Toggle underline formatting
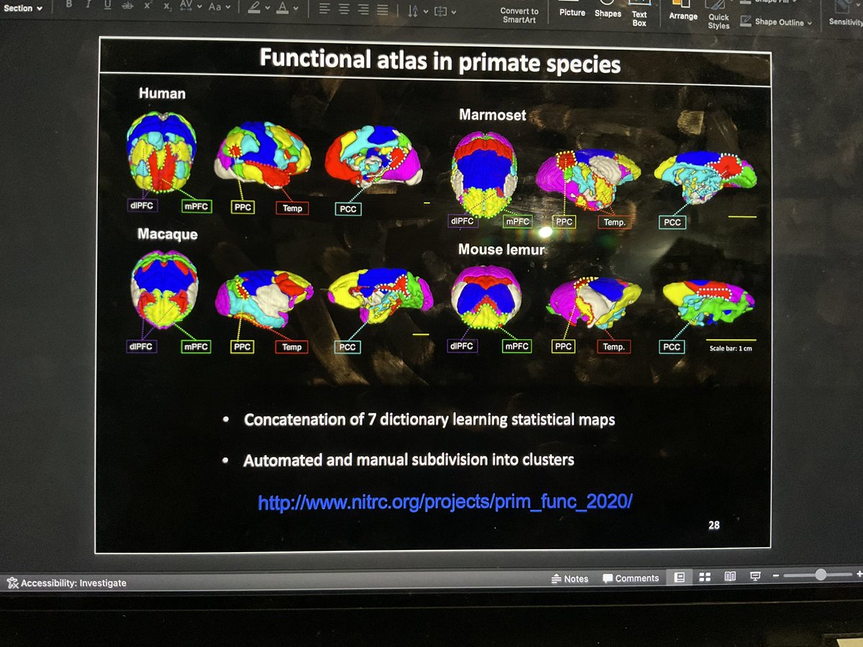The height and width of the screenshot is (647, 863). click(x=107, y=4)
